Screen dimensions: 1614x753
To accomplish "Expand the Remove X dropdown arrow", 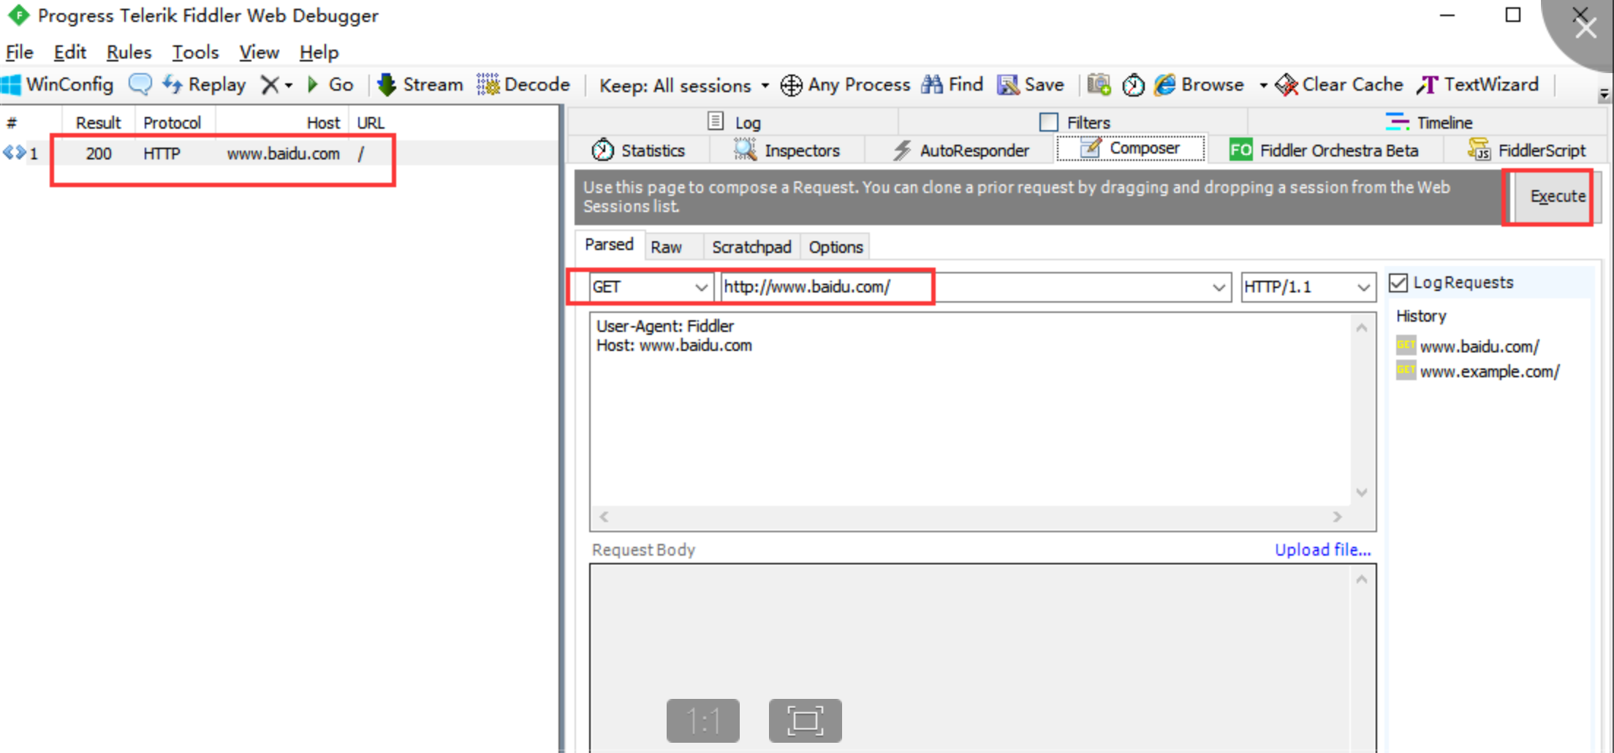I will (289, 86).
